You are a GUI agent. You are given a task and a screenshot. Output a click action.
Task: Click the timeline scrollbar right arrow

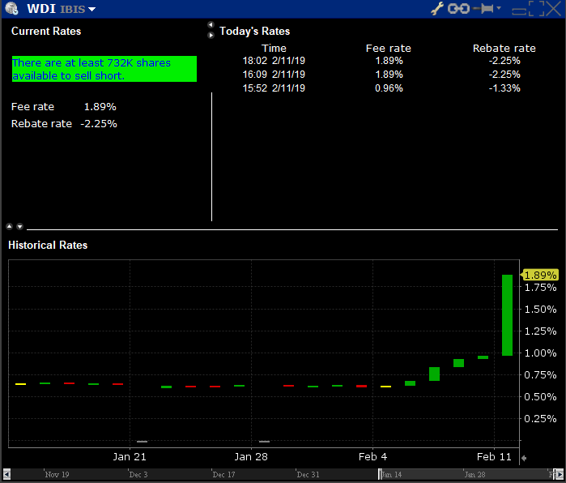[x=560, y=473]
